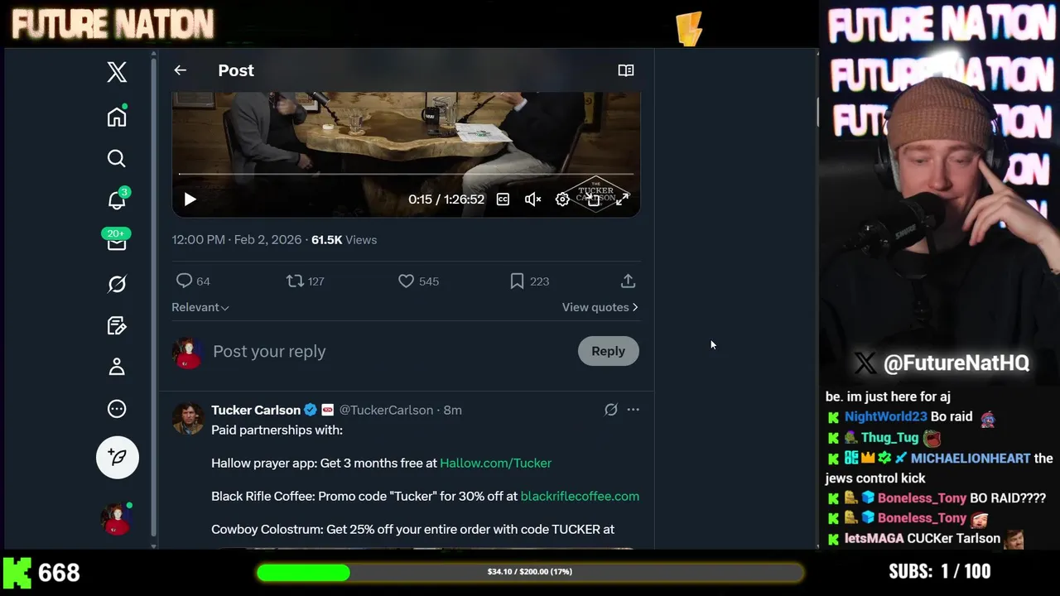Image resolution: width=1060 pixels, height=596 pixels.
Task: Open Notifications bell with 3 badge
Action: [117, 199]
